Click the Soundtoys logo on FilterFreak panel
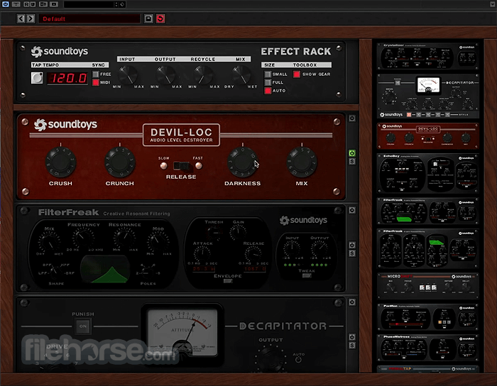This screenshot has height=386, width=497. click(x=303, y=220)
